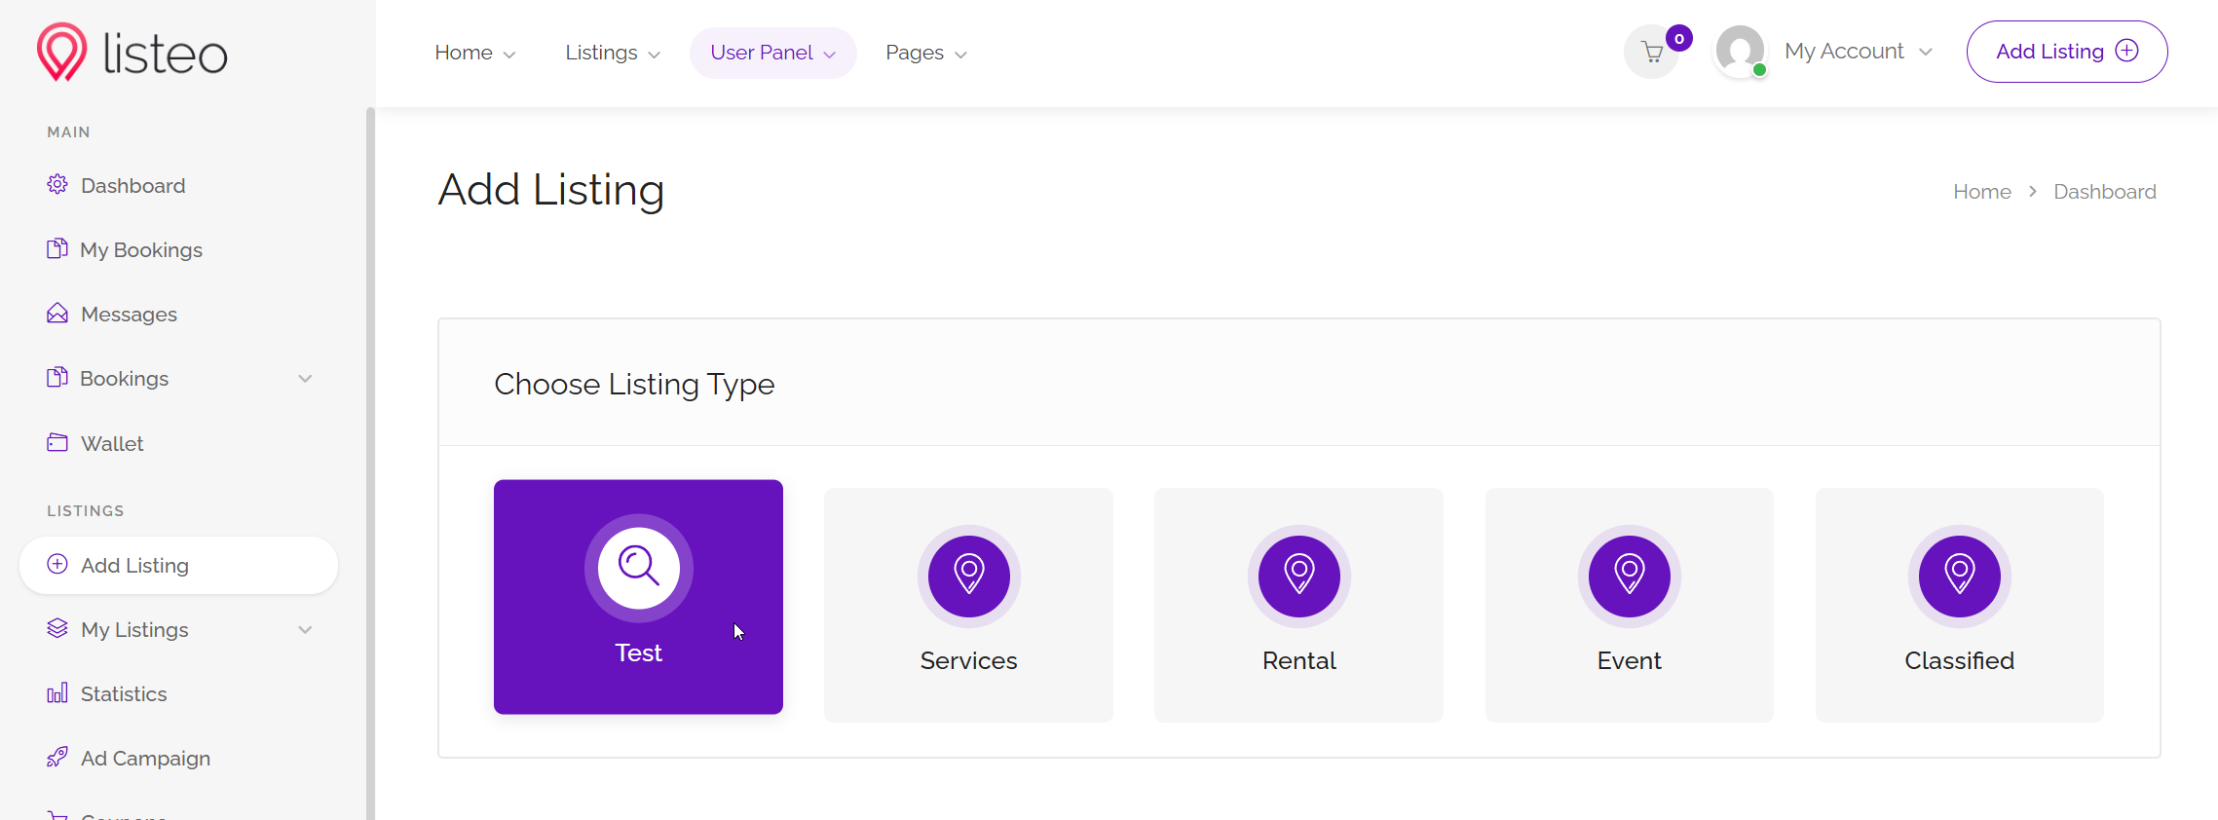Screen dimensions: 2218x820
Task: Go to Dashboard in the sidebar
Action: pyautogui.click(x=132, y=186)
